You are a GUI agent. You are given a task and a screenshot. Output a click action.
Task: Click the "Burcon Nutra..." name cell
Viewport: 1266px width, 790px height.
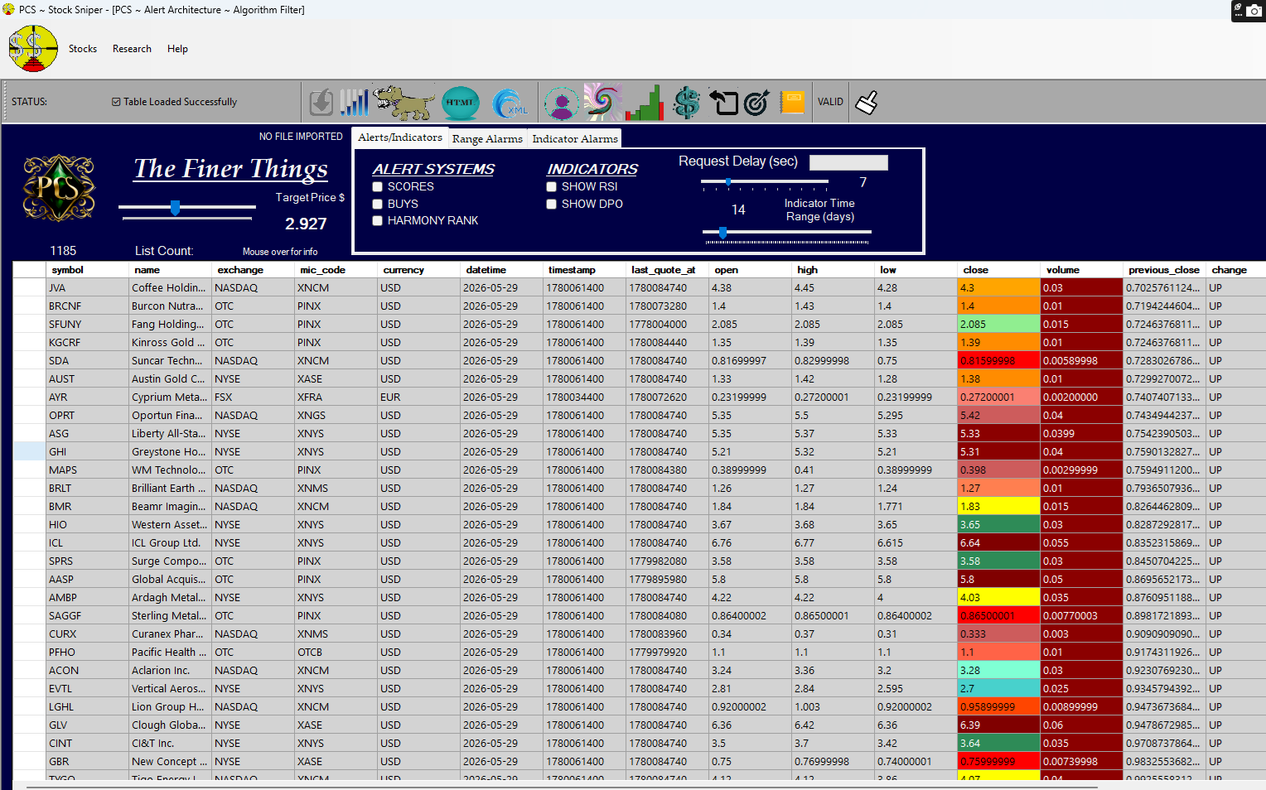(171, 306)
